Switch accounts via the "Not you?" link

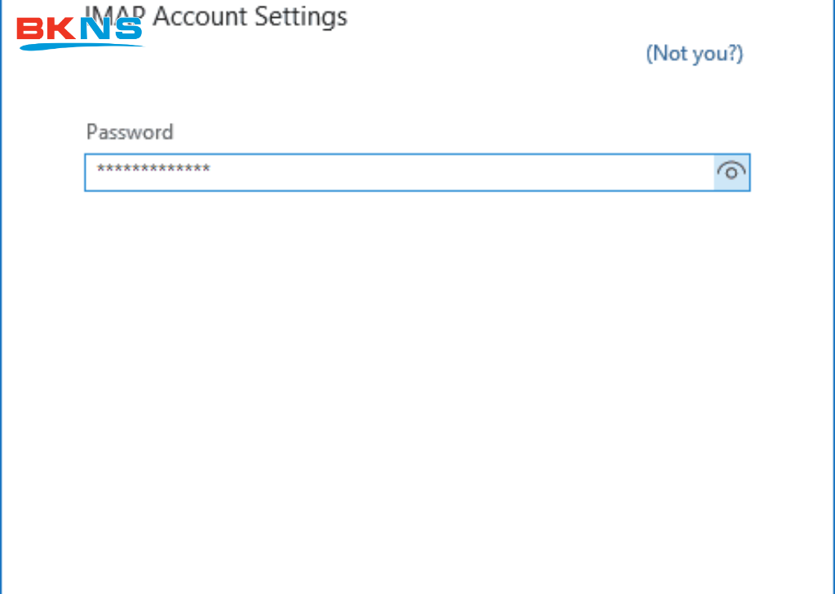point(694,54)
